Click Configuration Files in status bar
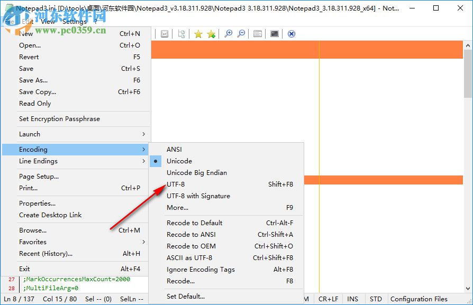This screenshot has width=473, height=305. [x=419, y=299]
